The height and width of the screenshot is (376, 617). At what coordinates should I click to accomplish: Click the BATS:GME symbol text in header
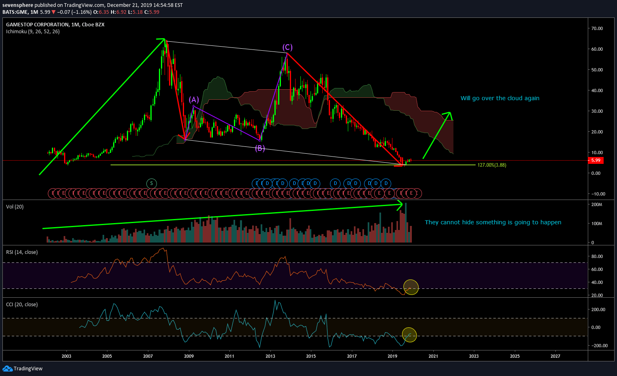click(15, 12)
